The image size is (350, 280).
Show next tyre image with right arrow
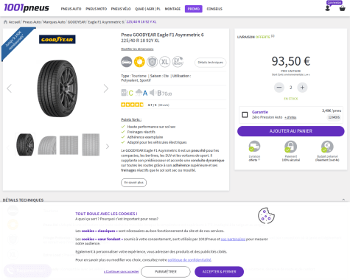(106, 88)
